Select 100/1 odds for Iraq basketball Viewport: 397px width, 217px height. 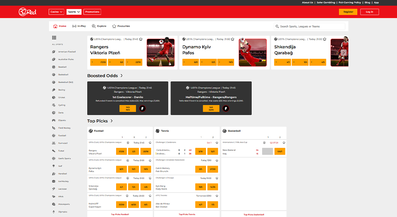click(x=279, y=152)
